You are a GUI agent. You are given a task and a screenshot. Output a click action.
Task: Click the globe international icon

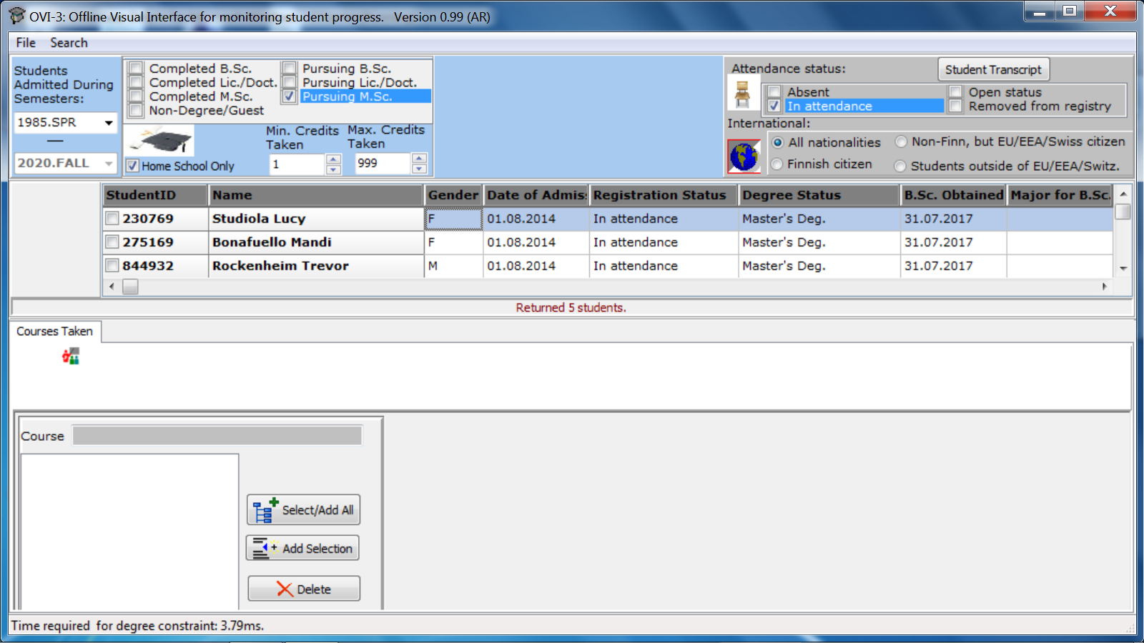point(744,156)
